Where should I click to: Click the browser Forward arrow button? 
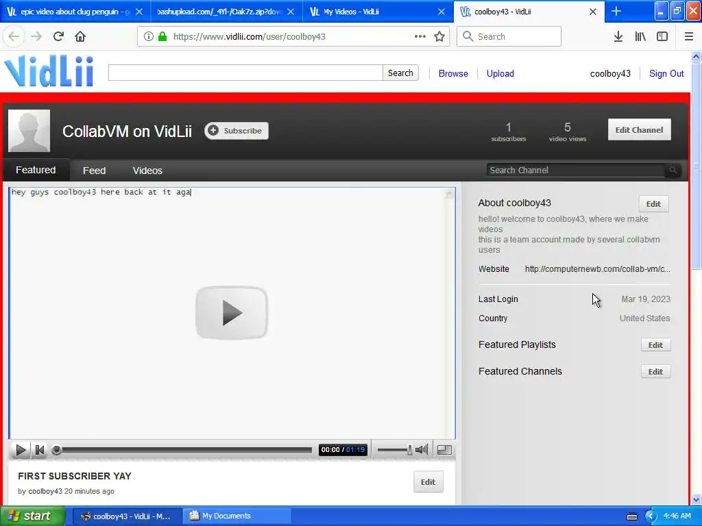(x=36, y=37)
